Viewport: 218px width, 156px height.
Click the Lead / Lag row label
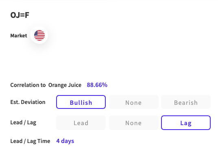pyautogui.click(x=23, y=123)
